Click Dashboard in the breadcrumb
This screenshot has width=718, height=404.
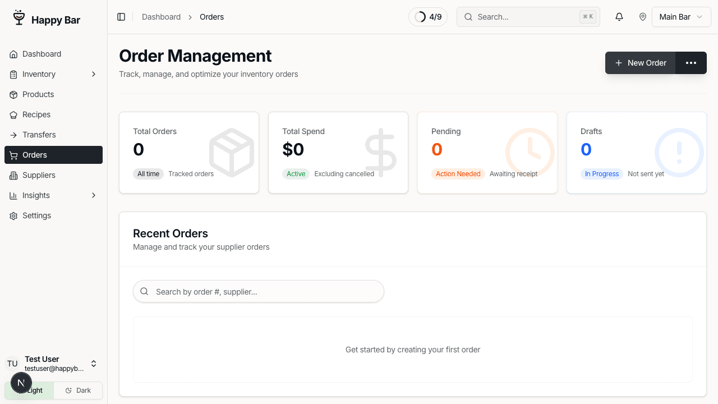[x=161, y=17]
